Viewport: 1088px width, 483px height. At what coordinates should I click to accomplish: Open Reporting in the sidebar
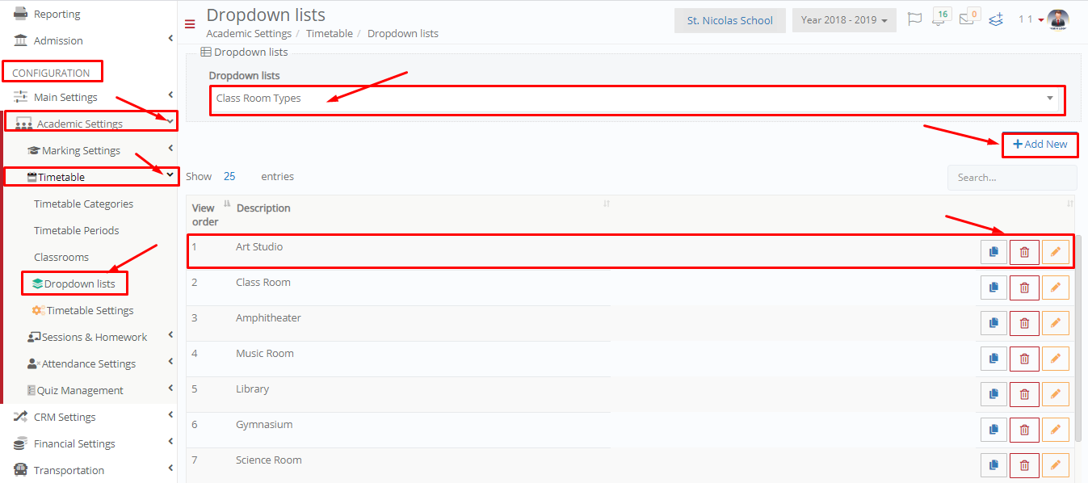pyautogui.click(x=57, y=14)
